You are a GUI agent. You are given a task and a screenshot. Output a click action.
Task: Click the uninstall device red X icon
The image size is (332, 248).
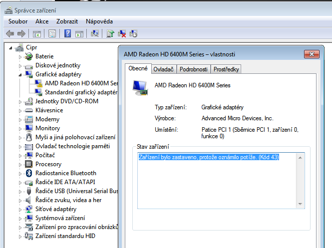tap(122, 33)
